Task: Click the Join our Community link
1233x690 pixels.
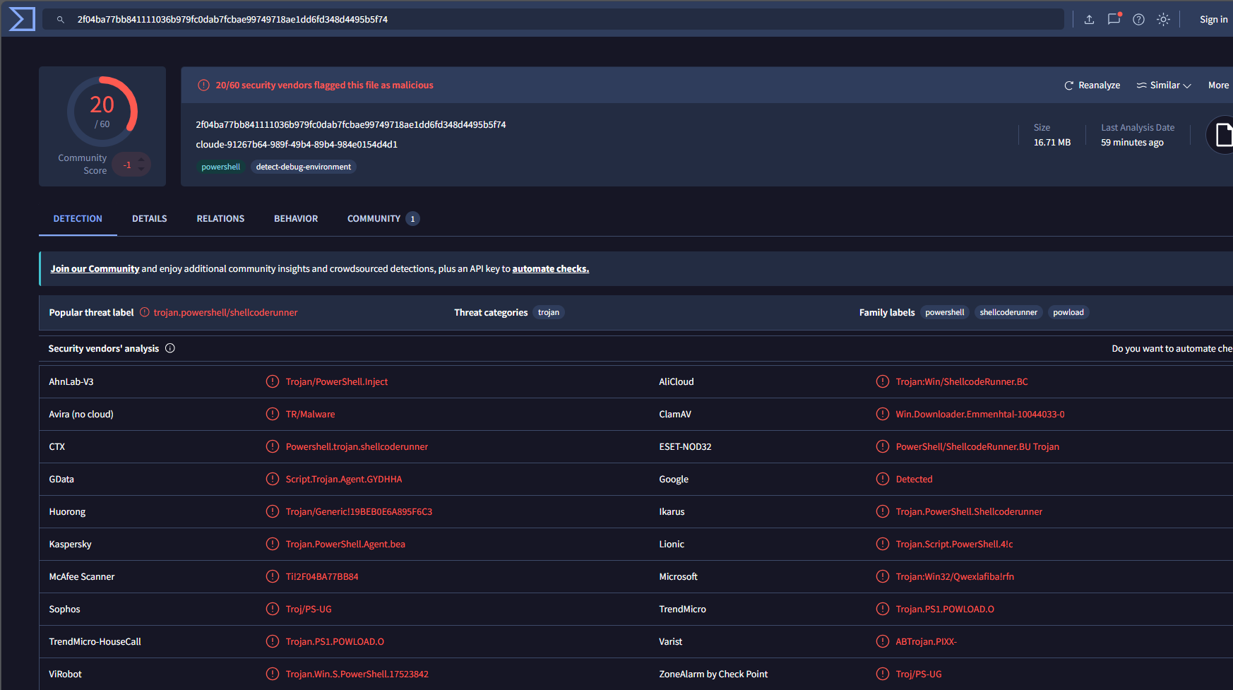Action: (95, 269)
